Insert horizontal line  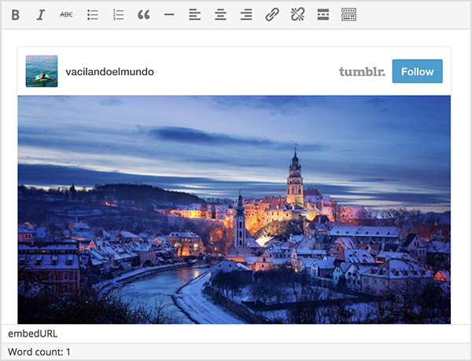pyautogui.click(x=169, y=14)
